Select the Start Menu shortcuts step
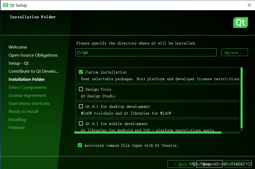 tap(29, 103)
